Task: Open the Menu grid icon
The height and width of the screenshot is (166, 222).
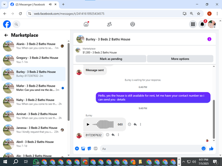Action: tap(193, 24)
